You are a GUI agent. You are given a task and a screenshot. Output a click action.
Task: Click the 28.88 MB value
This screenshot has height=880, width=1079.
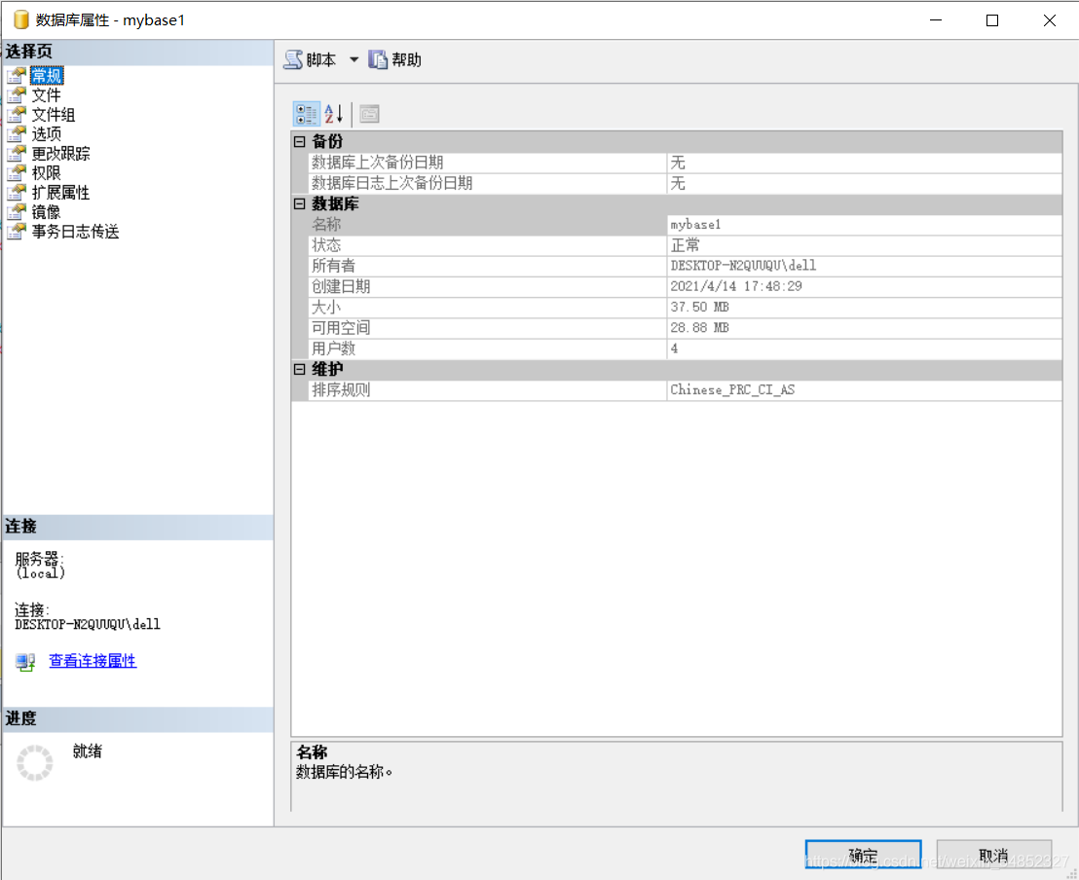tap(700, 327)
